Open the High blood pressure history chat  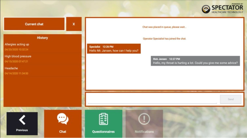(43, 59)
